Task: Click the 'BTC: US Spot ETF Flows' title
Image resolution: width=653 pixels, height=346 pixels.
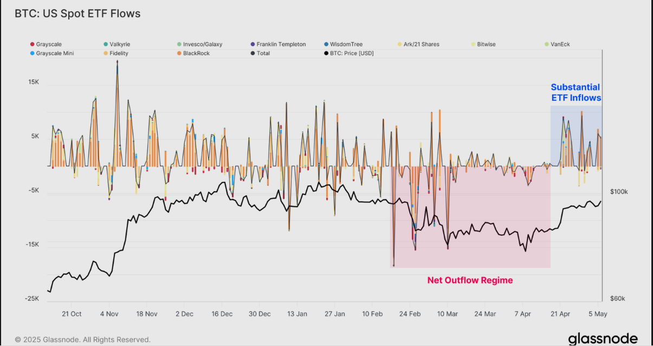Action: [78, 14]
